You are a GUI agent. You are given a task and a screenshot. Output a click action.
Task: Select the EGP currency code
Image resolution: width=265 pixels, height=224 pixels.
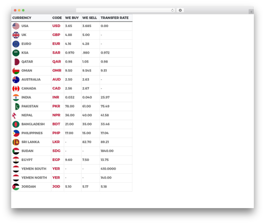[x=56, y=160]
